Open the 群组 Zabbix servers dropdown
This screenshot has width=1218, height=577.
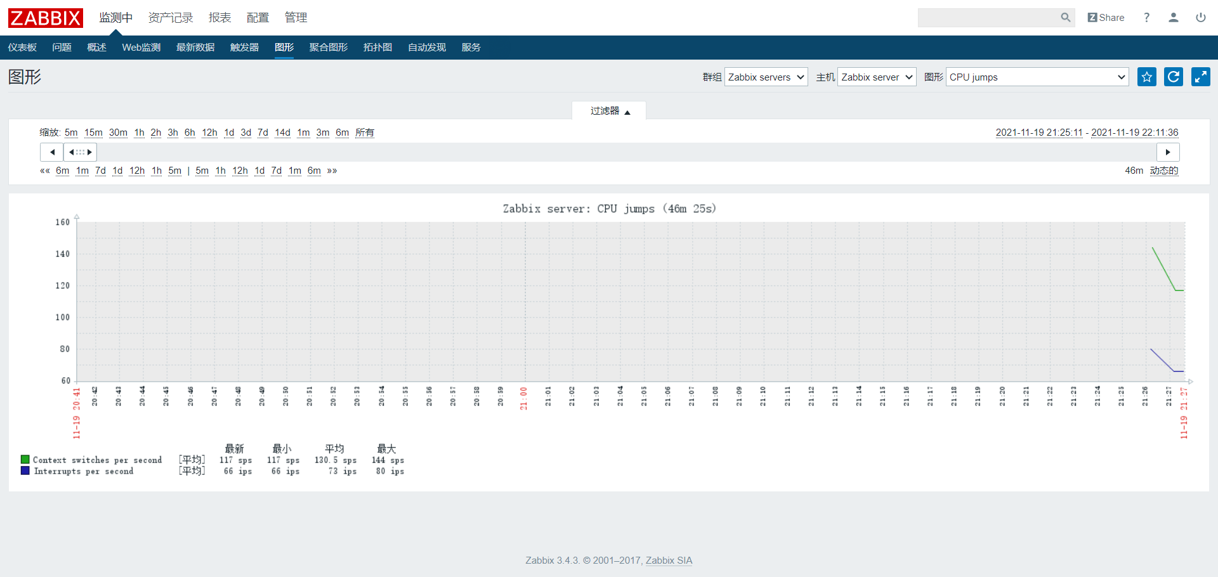coord(766,77)
